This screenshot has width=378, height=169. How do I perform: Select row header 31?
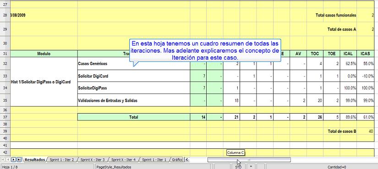click(5, 54)
